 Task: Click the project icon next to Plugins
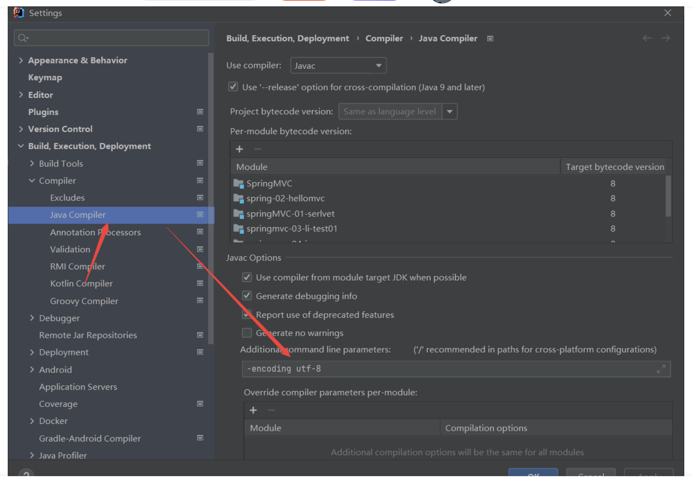(x=200, y=112)
